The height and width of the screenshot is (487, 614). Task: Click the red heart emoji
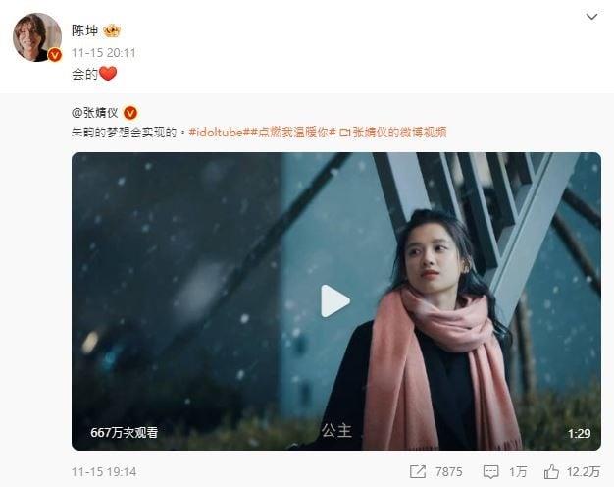click(x=108, y=74)
